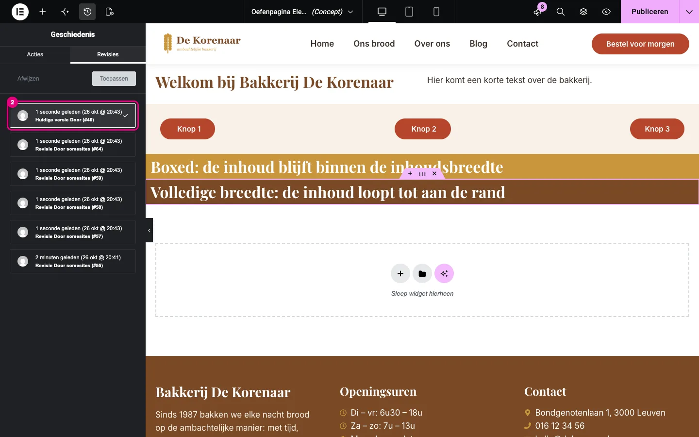The height and width of the screenshot is (437, 699).
Task: Click the Knop 1 button
Action: click(x=188, y=129)
